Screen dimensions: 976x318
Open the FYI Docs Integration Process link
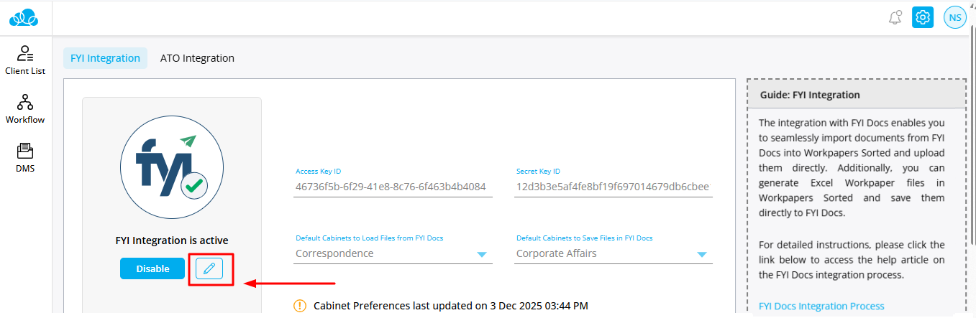tap(821, 307)
